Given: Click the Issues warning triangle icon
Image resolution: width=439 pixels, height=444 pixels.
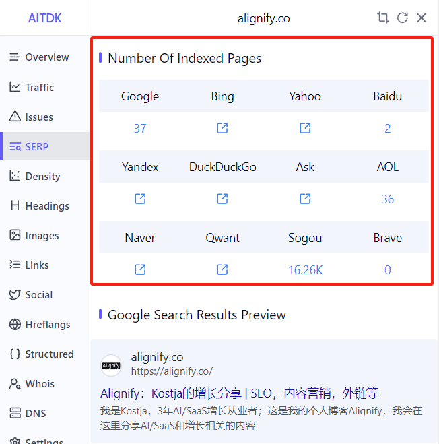Looking at the screenshot, I should (15, 117).
